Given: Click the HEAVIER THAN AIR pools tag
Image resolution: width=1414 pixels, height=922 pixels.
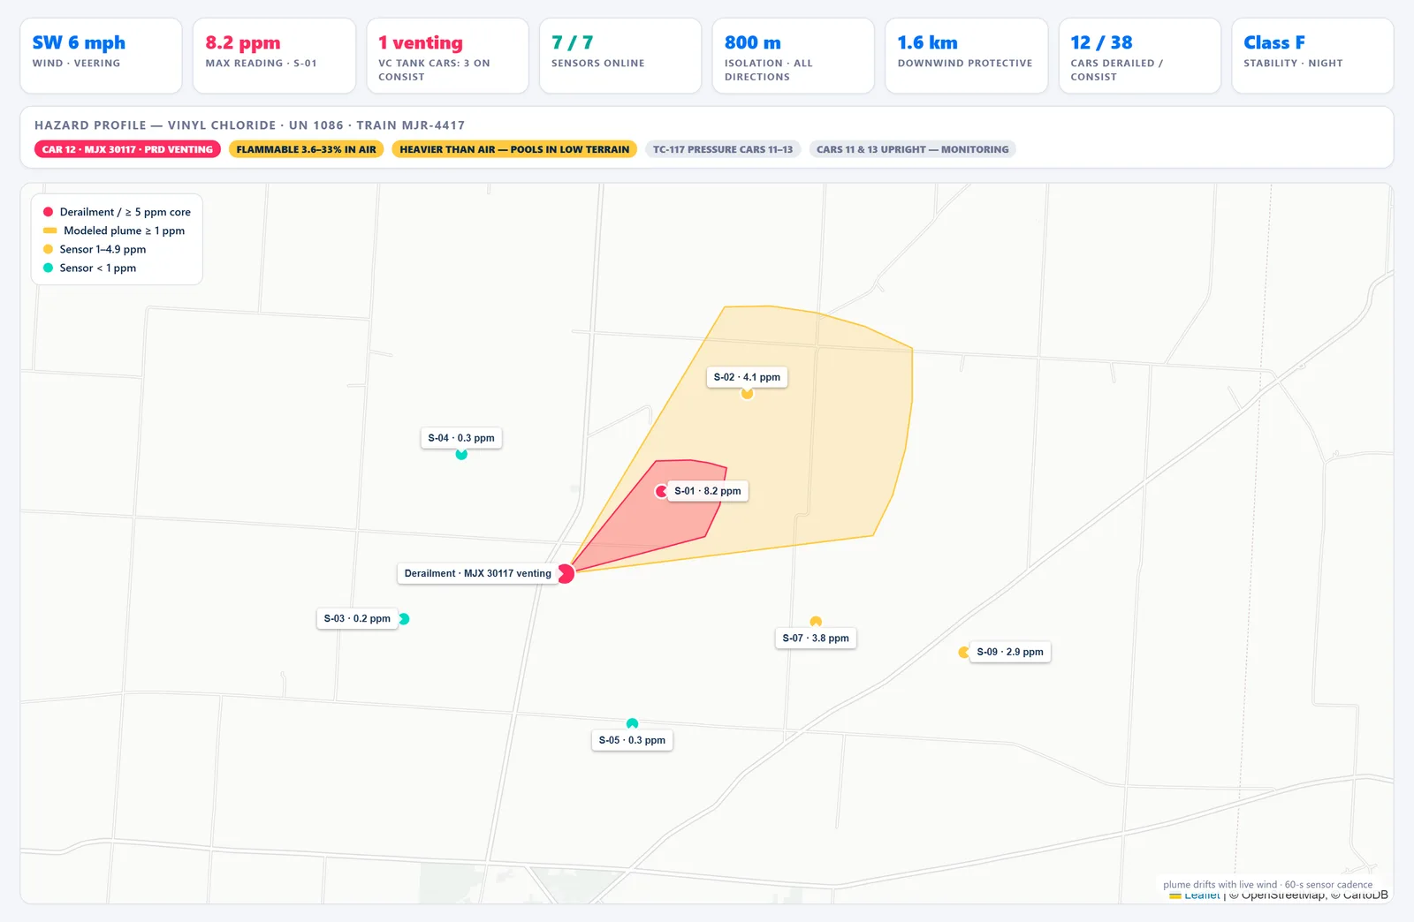Looking at the screenshot, I should pos(514,149).
